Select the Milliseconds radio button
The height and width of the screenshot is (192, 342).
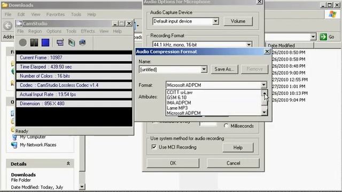(x=226, y=126)
